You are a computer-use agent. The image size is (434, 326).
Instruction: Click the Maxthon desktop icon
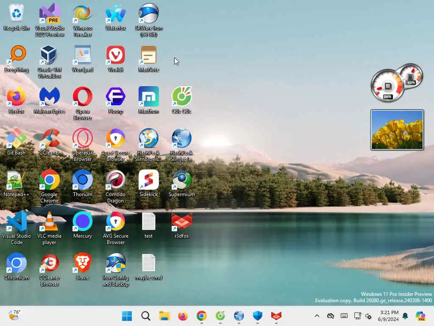[x=149, y=100]
